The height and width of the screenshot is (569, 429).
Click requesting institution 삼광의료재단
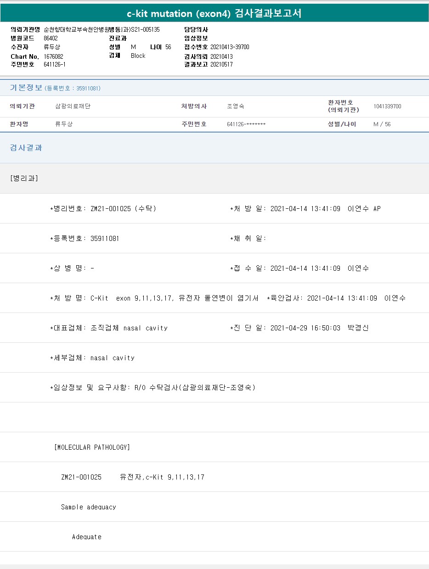click(73, 106)
